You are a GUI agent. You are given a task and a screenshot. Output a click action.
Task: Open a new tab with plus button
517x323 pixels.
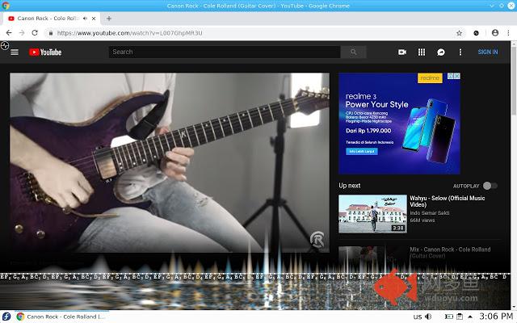109,19
